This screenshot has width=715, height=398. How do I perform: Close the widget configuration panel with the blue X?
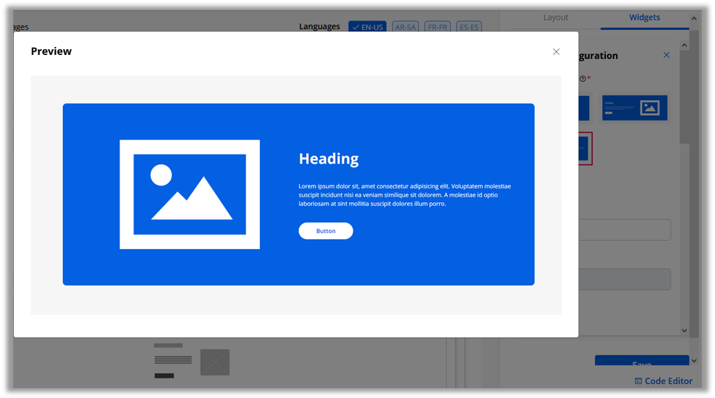[666, 55]
